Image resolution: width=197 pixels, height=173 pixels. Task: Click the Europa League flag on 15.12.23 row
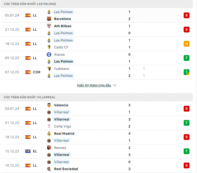(28, 151)
